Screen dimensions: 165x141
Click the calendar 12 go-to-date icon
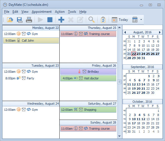click(135, 20)
